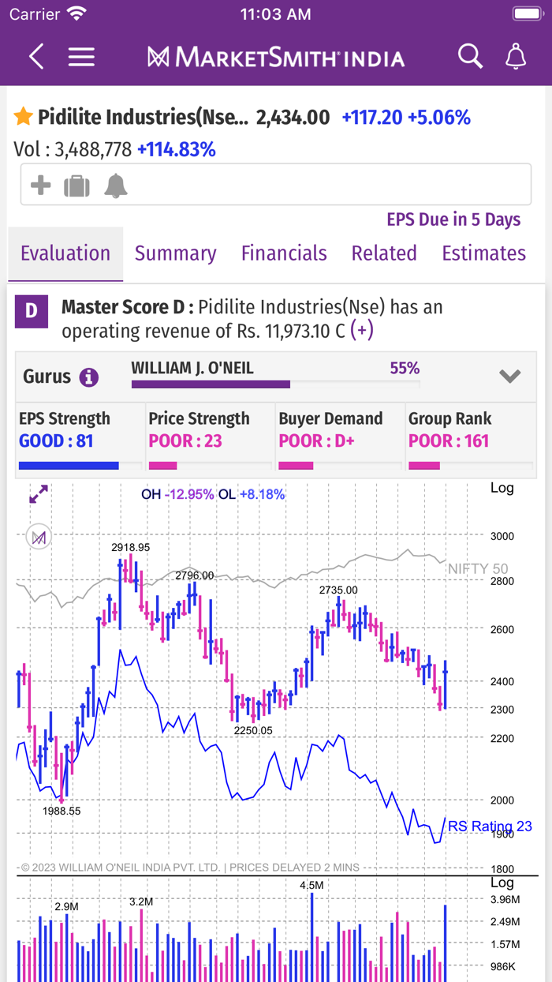Switch to the Financials tab
Screen dimensions: 552x982
pyautogui.click(x=284, y=253)
